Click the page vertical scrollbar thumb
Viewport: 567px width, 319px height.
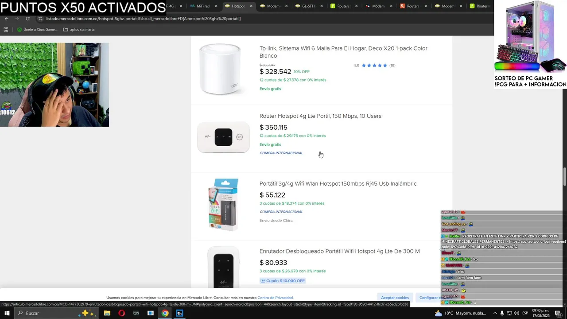click(565, 177)
